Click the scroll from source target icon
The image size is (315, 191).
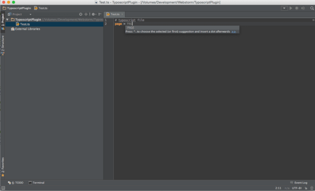(80, 14)
